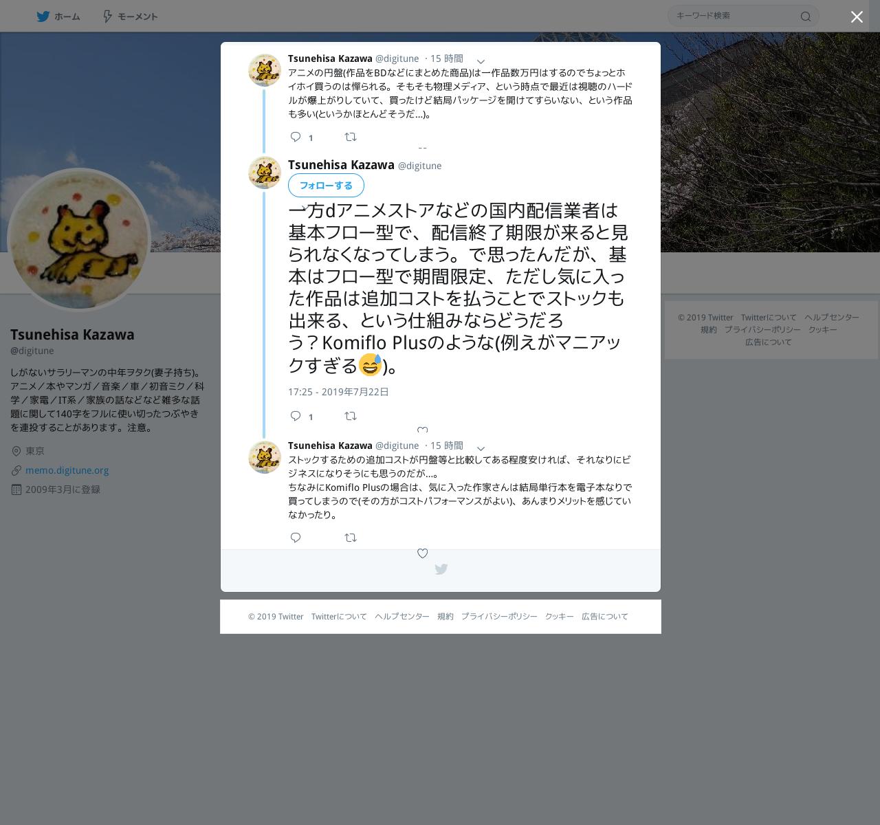Expand the last tweet's chevron menu
The width and height of the screenshot is (880, 825).
click(481, 449)
